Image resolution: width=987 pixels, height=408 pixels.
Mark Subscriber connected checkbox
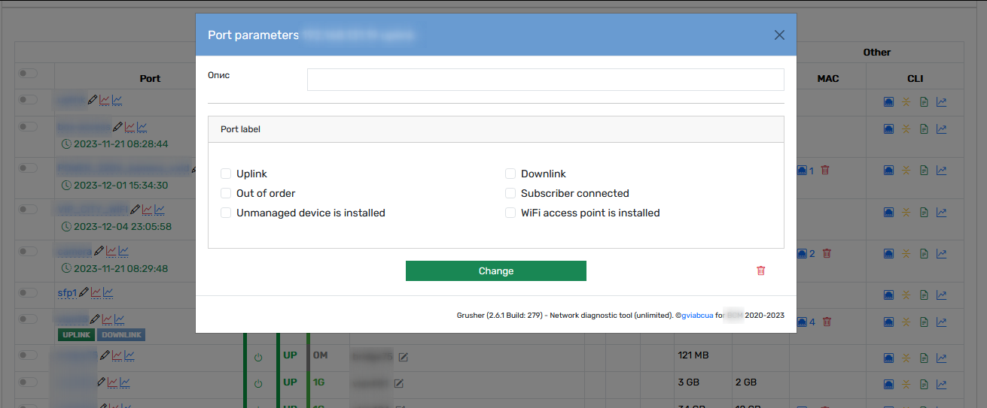[x=510, y=193]
